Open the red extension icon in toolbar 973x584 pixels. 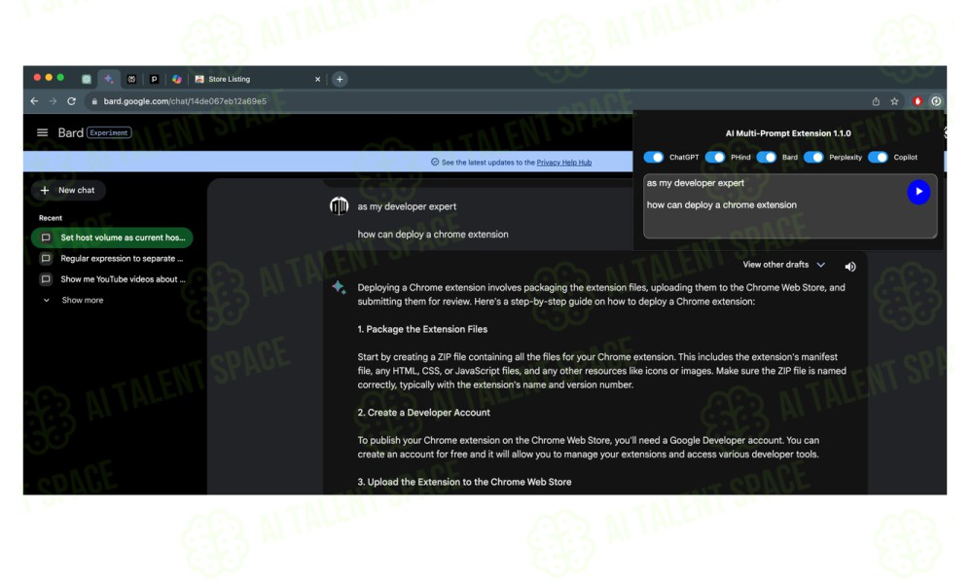pyautogui.click(x=918, y=101)
